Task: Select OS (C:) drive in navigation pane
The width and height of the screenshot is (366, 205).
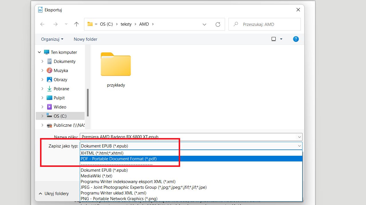Action: click(60, 116)
